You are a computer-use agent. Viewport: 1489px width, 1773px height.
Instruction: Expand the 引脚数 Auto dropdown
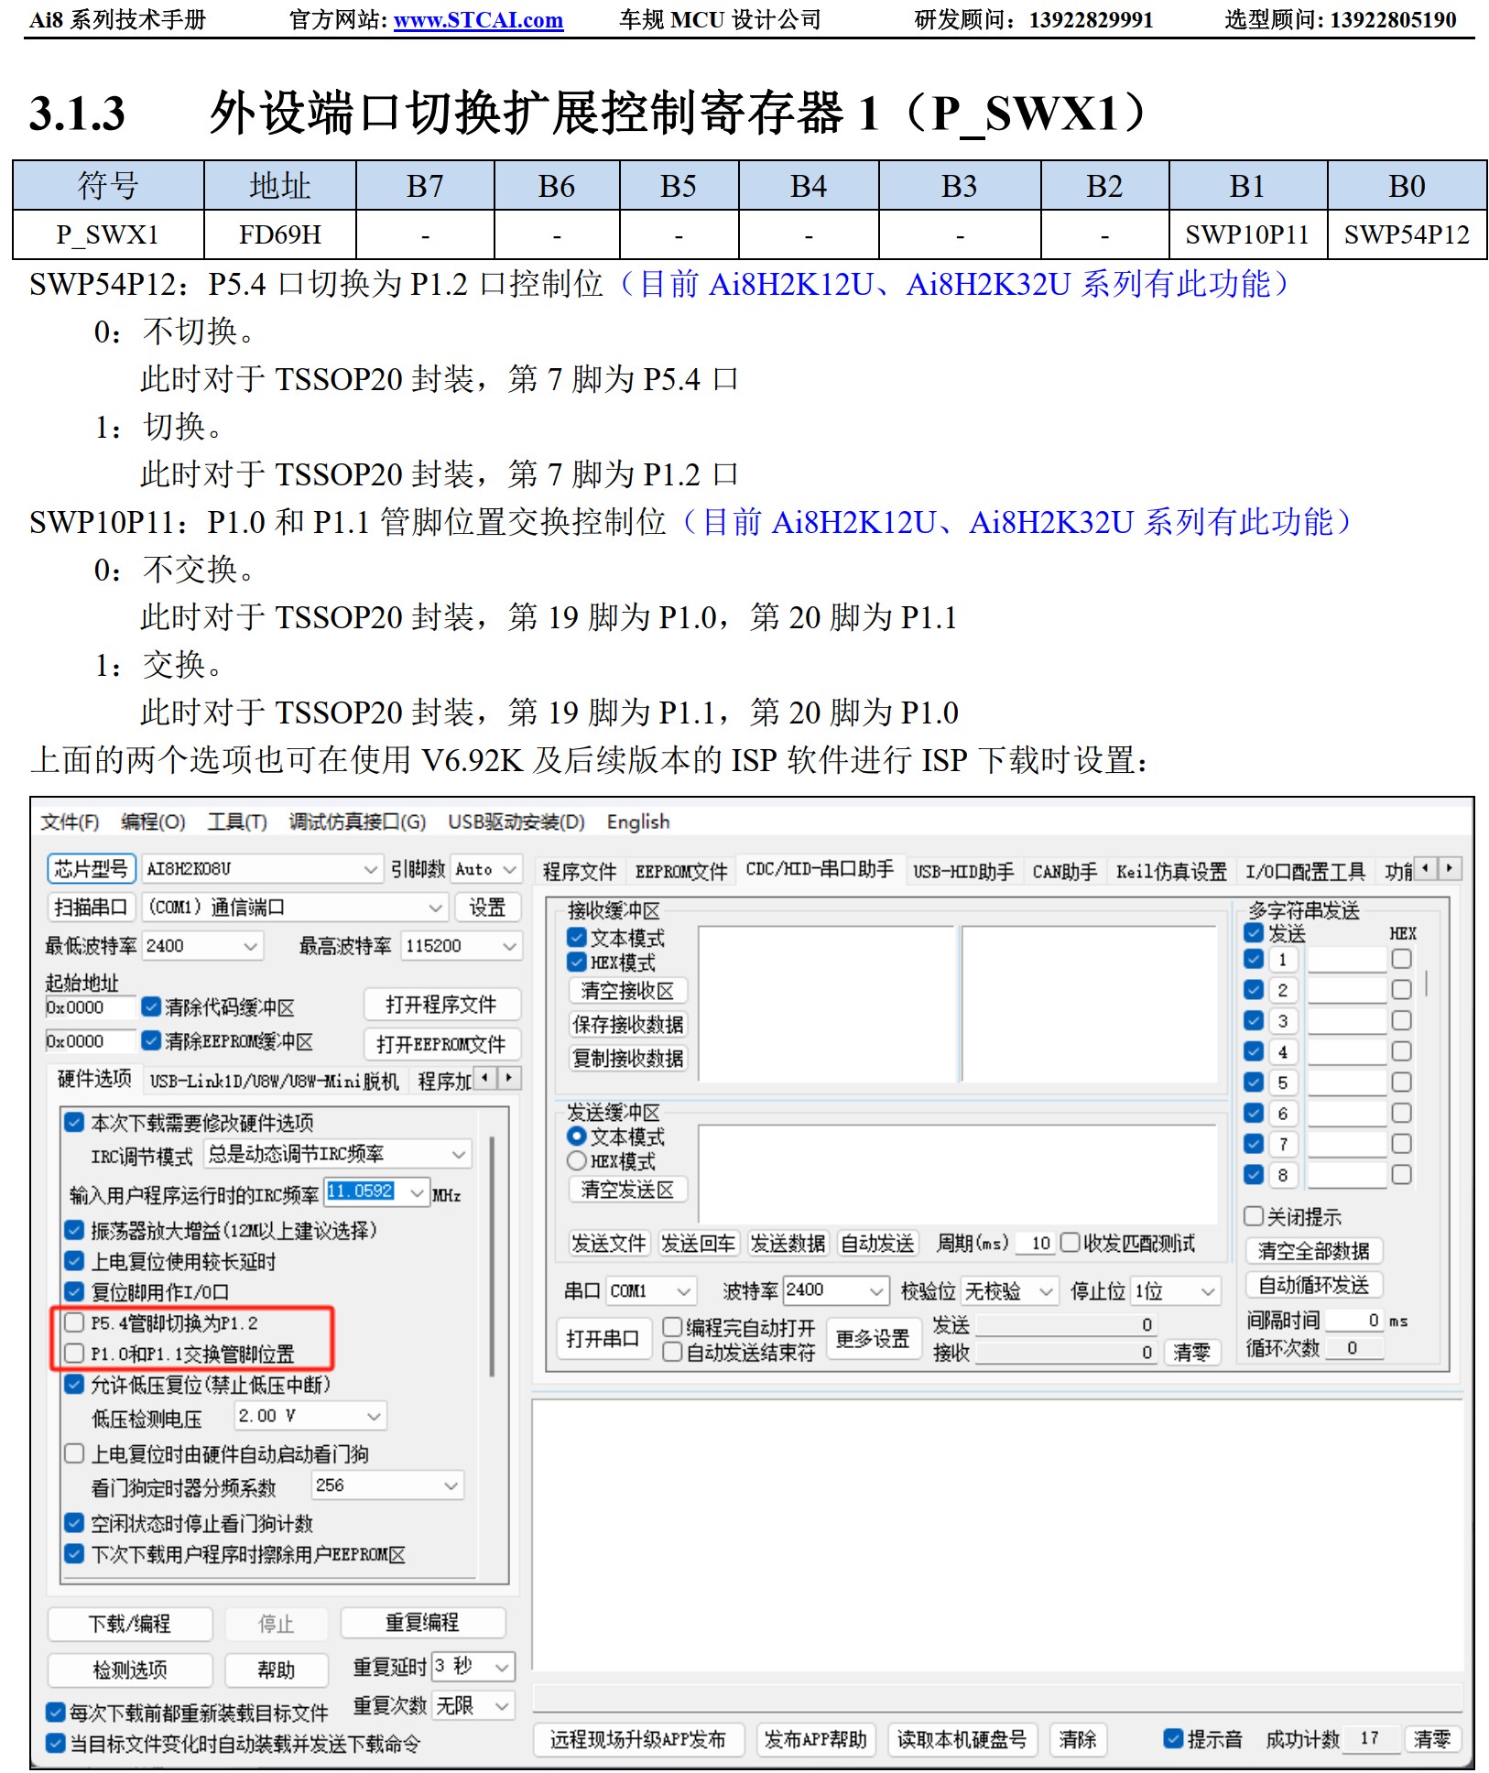click(487, 868)
